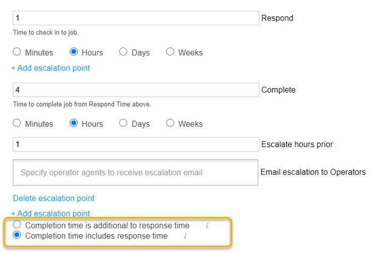Viewport: 382px width, 253px height.
Task: Click 'Add escalation point' below Delete link
Action: click(50, 213)
